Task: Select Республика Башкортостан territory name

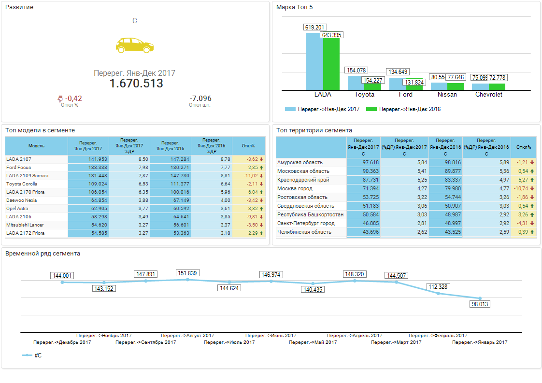Action: (x=311, y=214)
